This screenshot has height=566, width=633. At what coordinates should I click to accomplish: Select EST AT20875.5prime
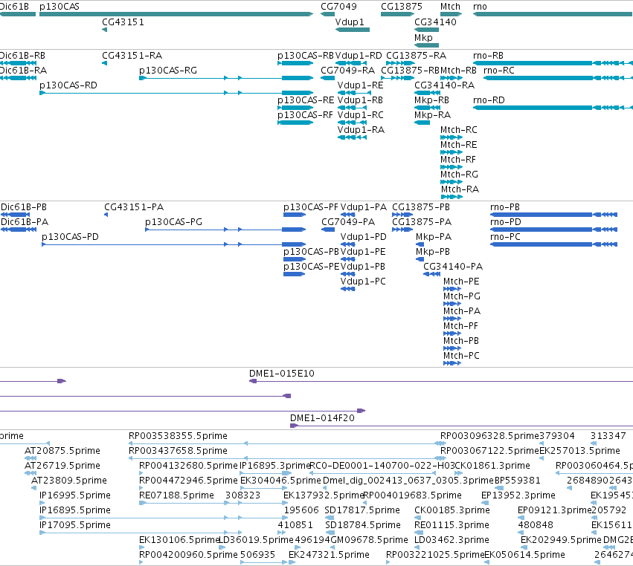tap(62, 451)
